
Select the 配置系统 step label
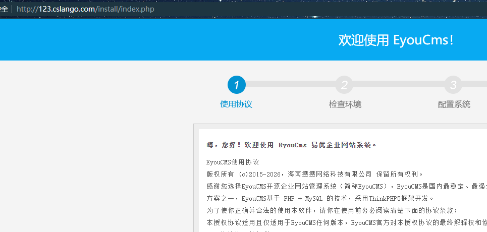click(454, 104)
